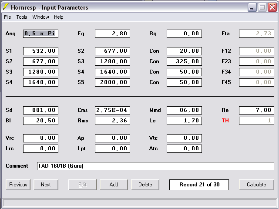Screen dimensions: 279x209
Task: Click the F45 value field
Action: click(x=256, y=82)
